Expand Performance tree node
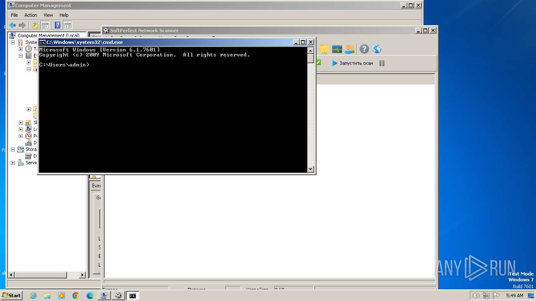 [21, 136]
